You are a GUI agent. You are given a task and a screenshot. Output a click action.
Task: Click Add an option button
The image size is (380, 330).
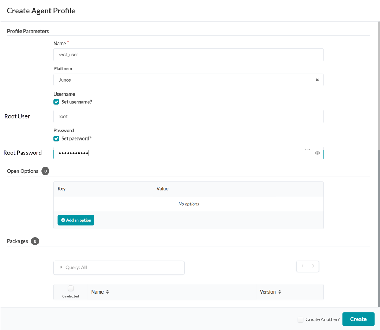point(76,220)
